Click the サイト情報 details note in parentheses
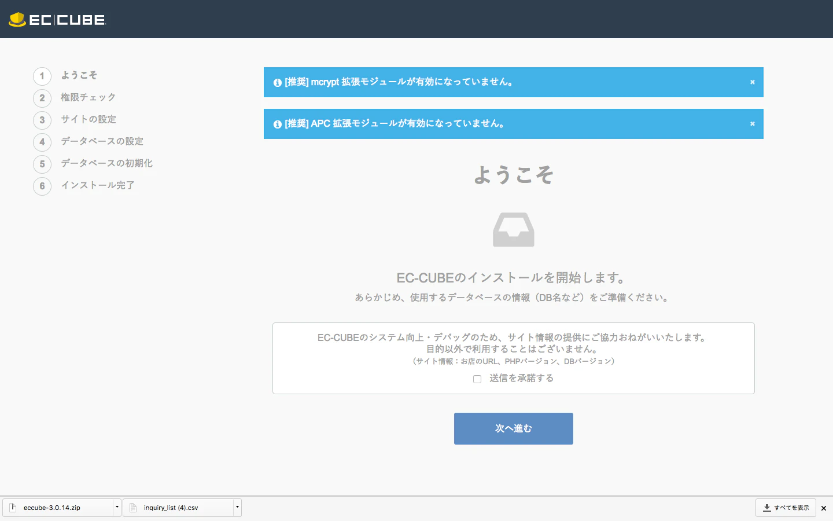 [x=514, y=361]
